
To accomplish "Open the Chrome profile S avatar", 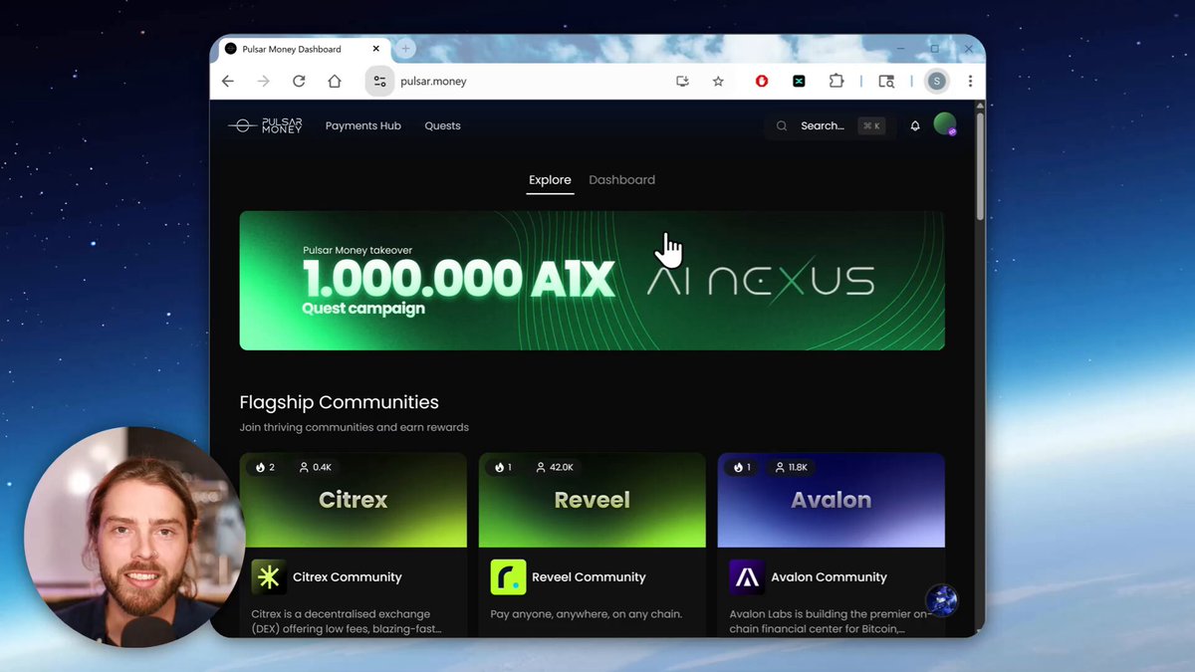I will pos(936,82).
